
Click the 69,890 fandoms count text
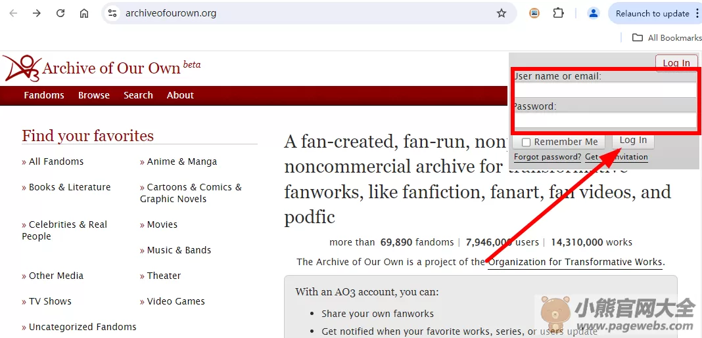coord(417,242)
